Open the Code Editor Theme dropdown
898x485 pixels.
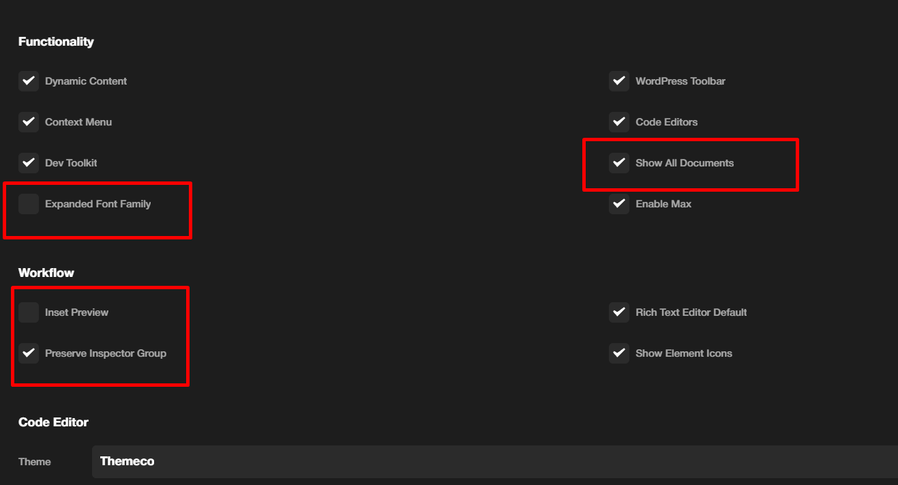(x=494, y=462)
